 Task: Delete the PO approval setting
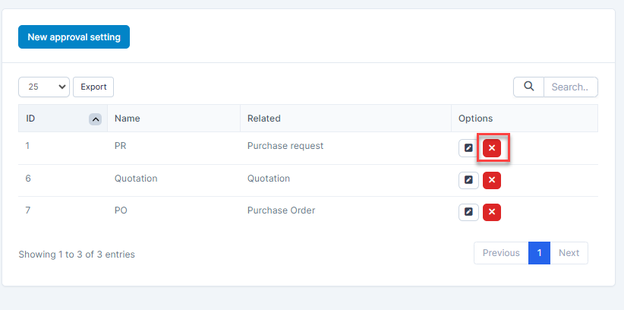(x=492, y=212)
